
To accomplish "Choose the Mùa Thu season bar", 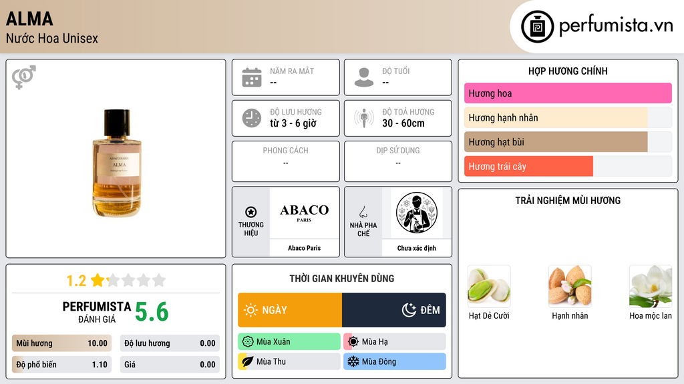I will point(289,362).
